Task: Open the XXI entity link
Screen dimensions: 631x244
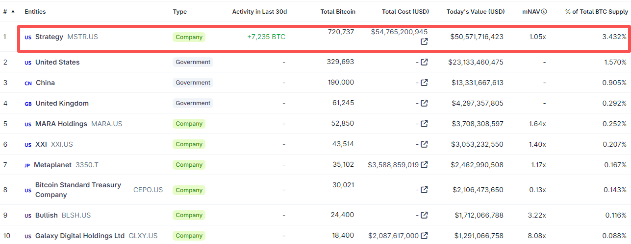Action: [41, 144]
